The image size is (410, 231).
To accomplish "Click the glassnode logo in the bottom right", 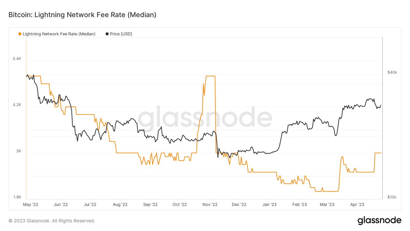I will click(x=379, y=221).
